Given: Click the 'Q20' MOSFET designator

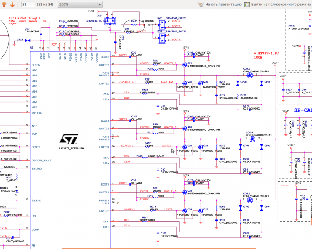Looking at the screenshot, I should coord(190,63).
